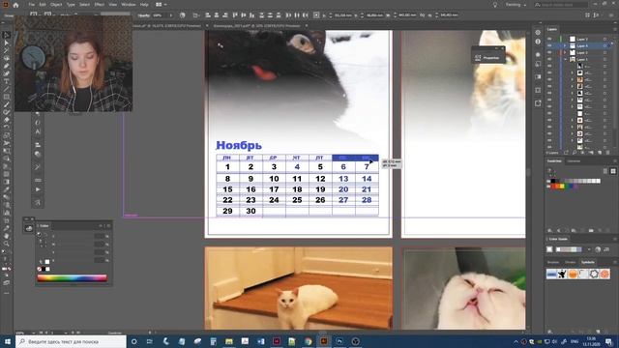Open the Painting workspace dropdown at the top right
The width and height of the screenshot is (619, 348).
[x=516, y=5]
